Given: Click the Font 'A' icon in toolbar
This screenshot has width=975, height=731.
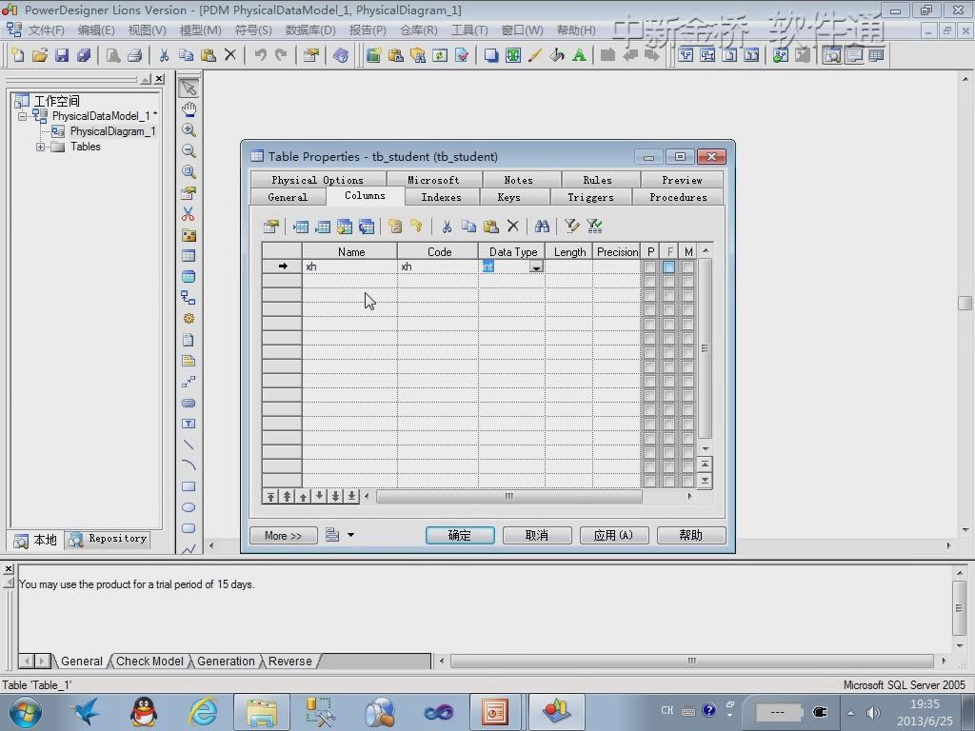Looking at the screenshot, I should [x=579, y=55].
